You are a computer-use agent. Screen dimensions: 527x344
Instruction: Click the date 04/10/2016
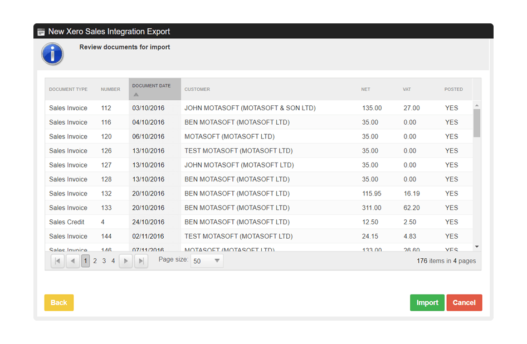pyautogui.click(x=148, y=122)
